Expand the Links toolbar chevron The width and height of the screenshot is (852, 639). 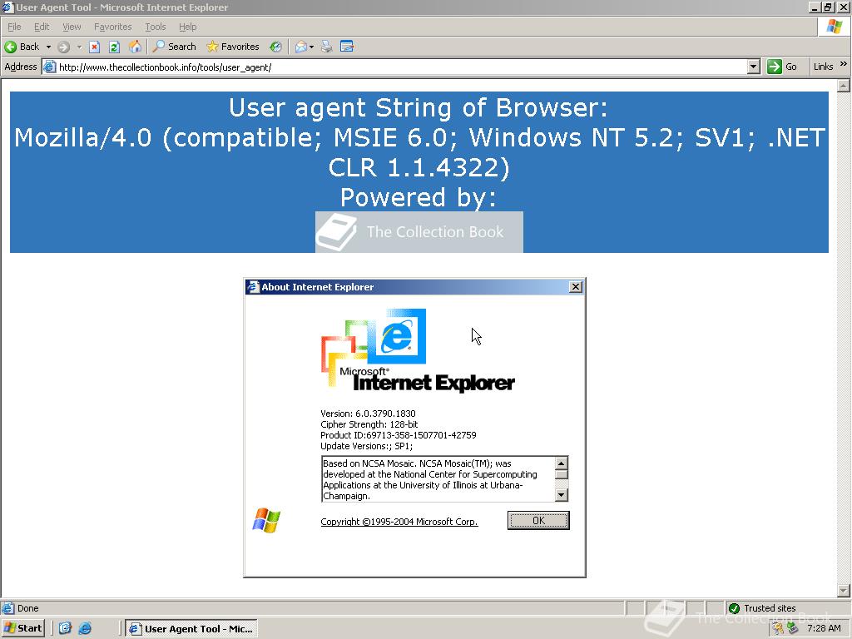tap(844, 64)
